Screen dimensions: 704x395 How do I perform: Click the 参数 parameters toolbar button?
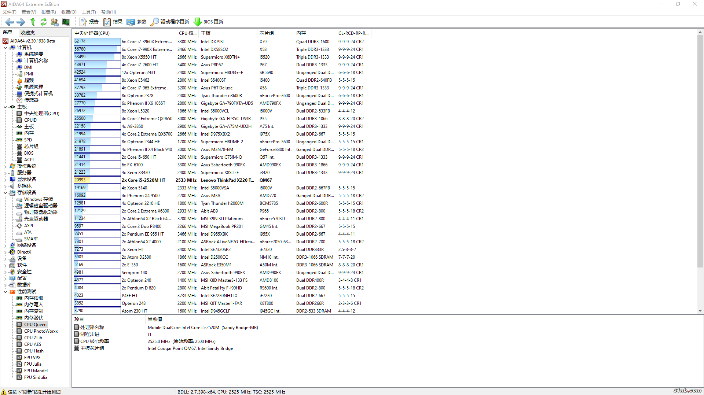136,22
